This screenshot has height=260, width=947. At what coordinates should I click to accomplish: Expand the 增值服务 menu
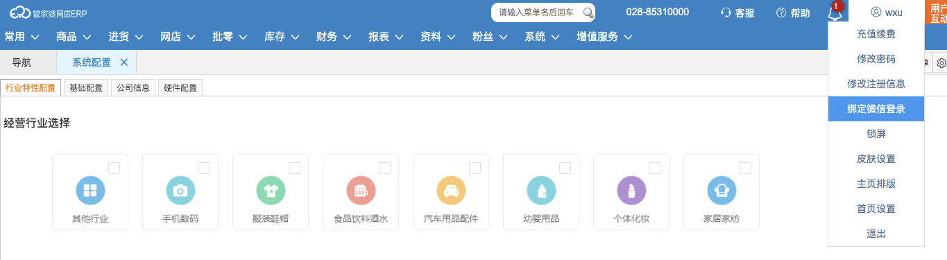604,37
